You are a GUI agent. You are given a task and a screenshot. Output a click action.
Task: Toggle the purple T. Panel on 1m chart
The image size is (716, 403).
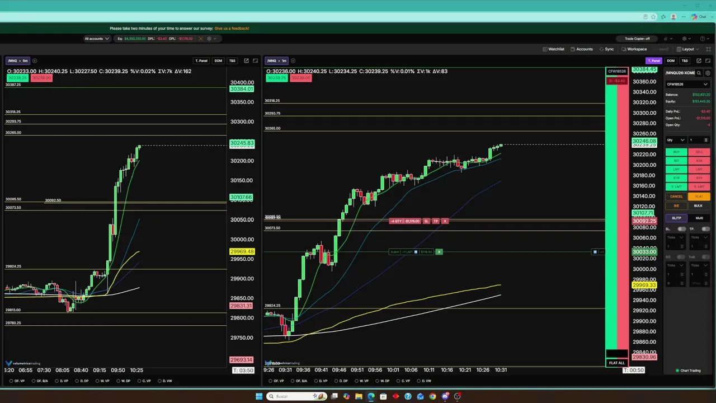coord(654,60)
